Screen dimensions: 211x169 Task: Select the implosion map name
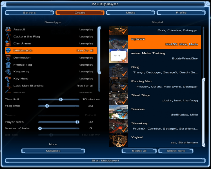coord(138,39)
